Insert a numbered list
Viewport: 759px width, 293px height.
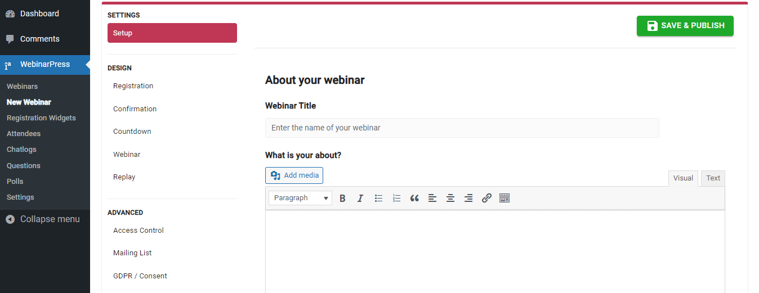coord(396,198)
